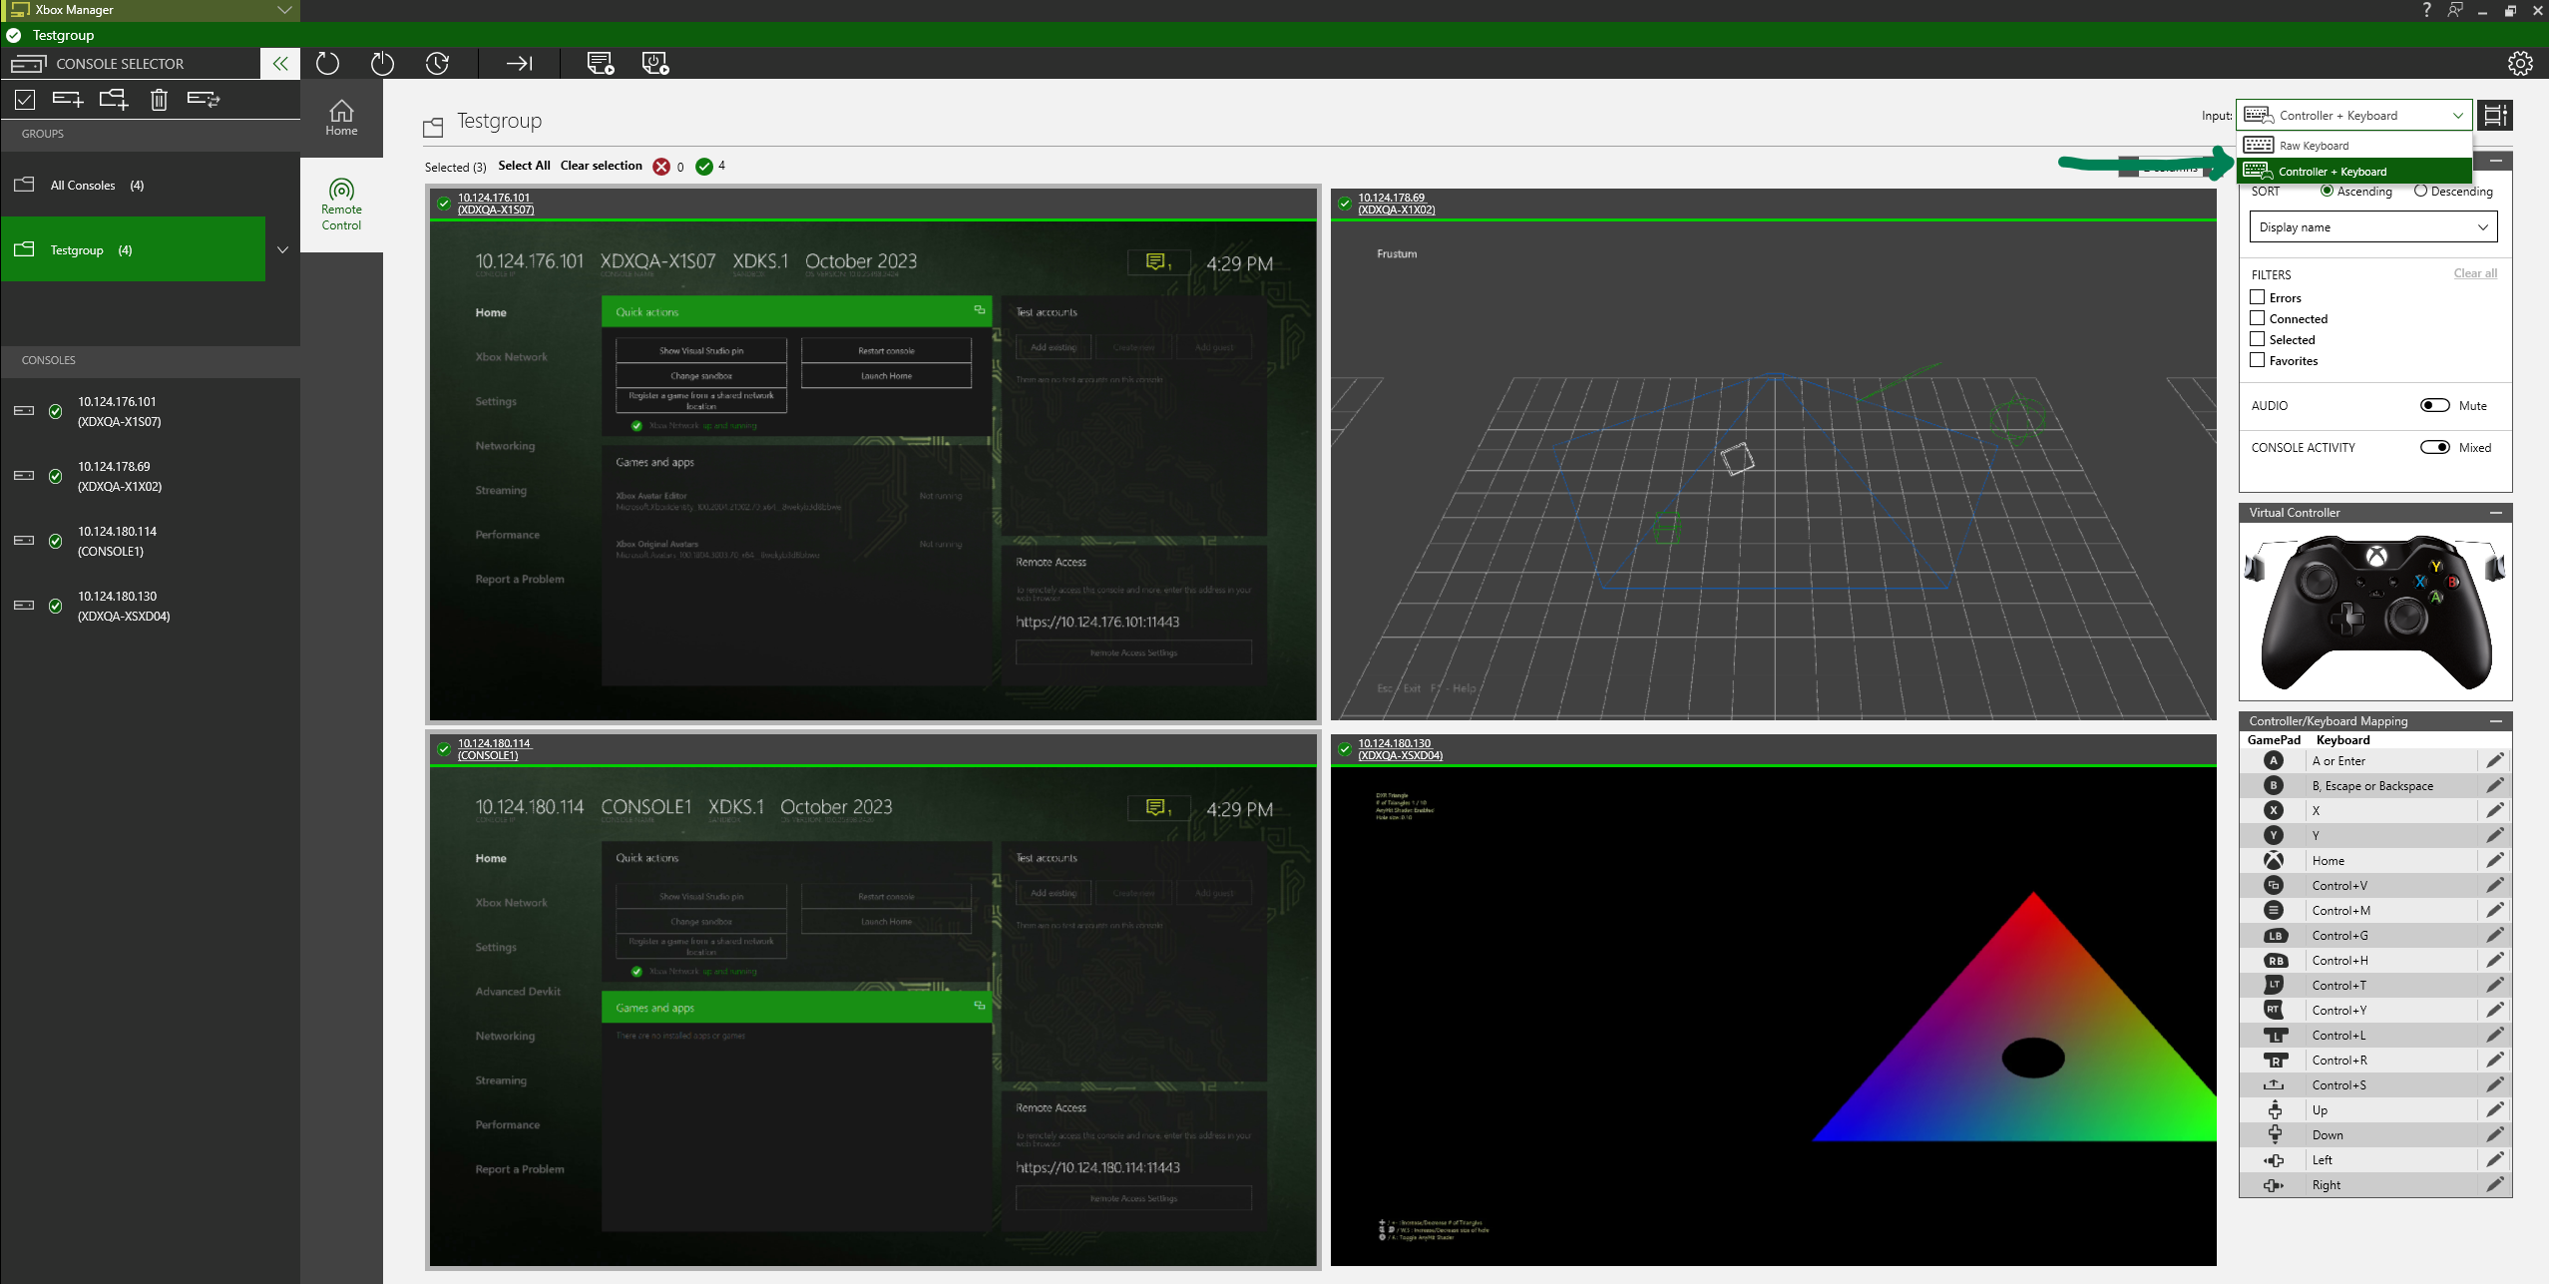Open the Remote Control tab
The image size is (2549, 1284).
[341, 205]
